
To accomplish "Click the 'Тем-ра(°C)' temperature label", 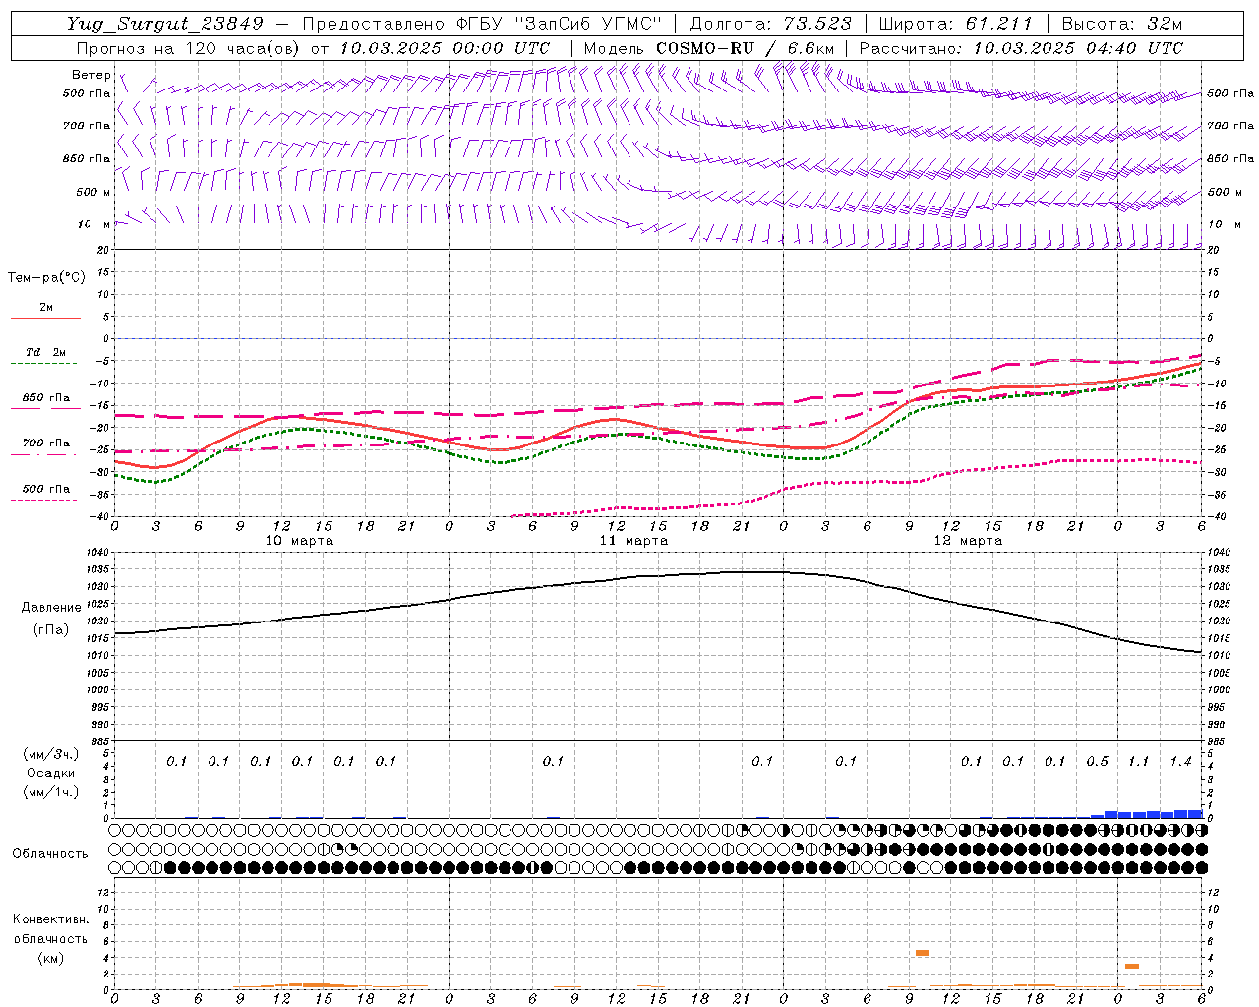I will coord(46,278).
